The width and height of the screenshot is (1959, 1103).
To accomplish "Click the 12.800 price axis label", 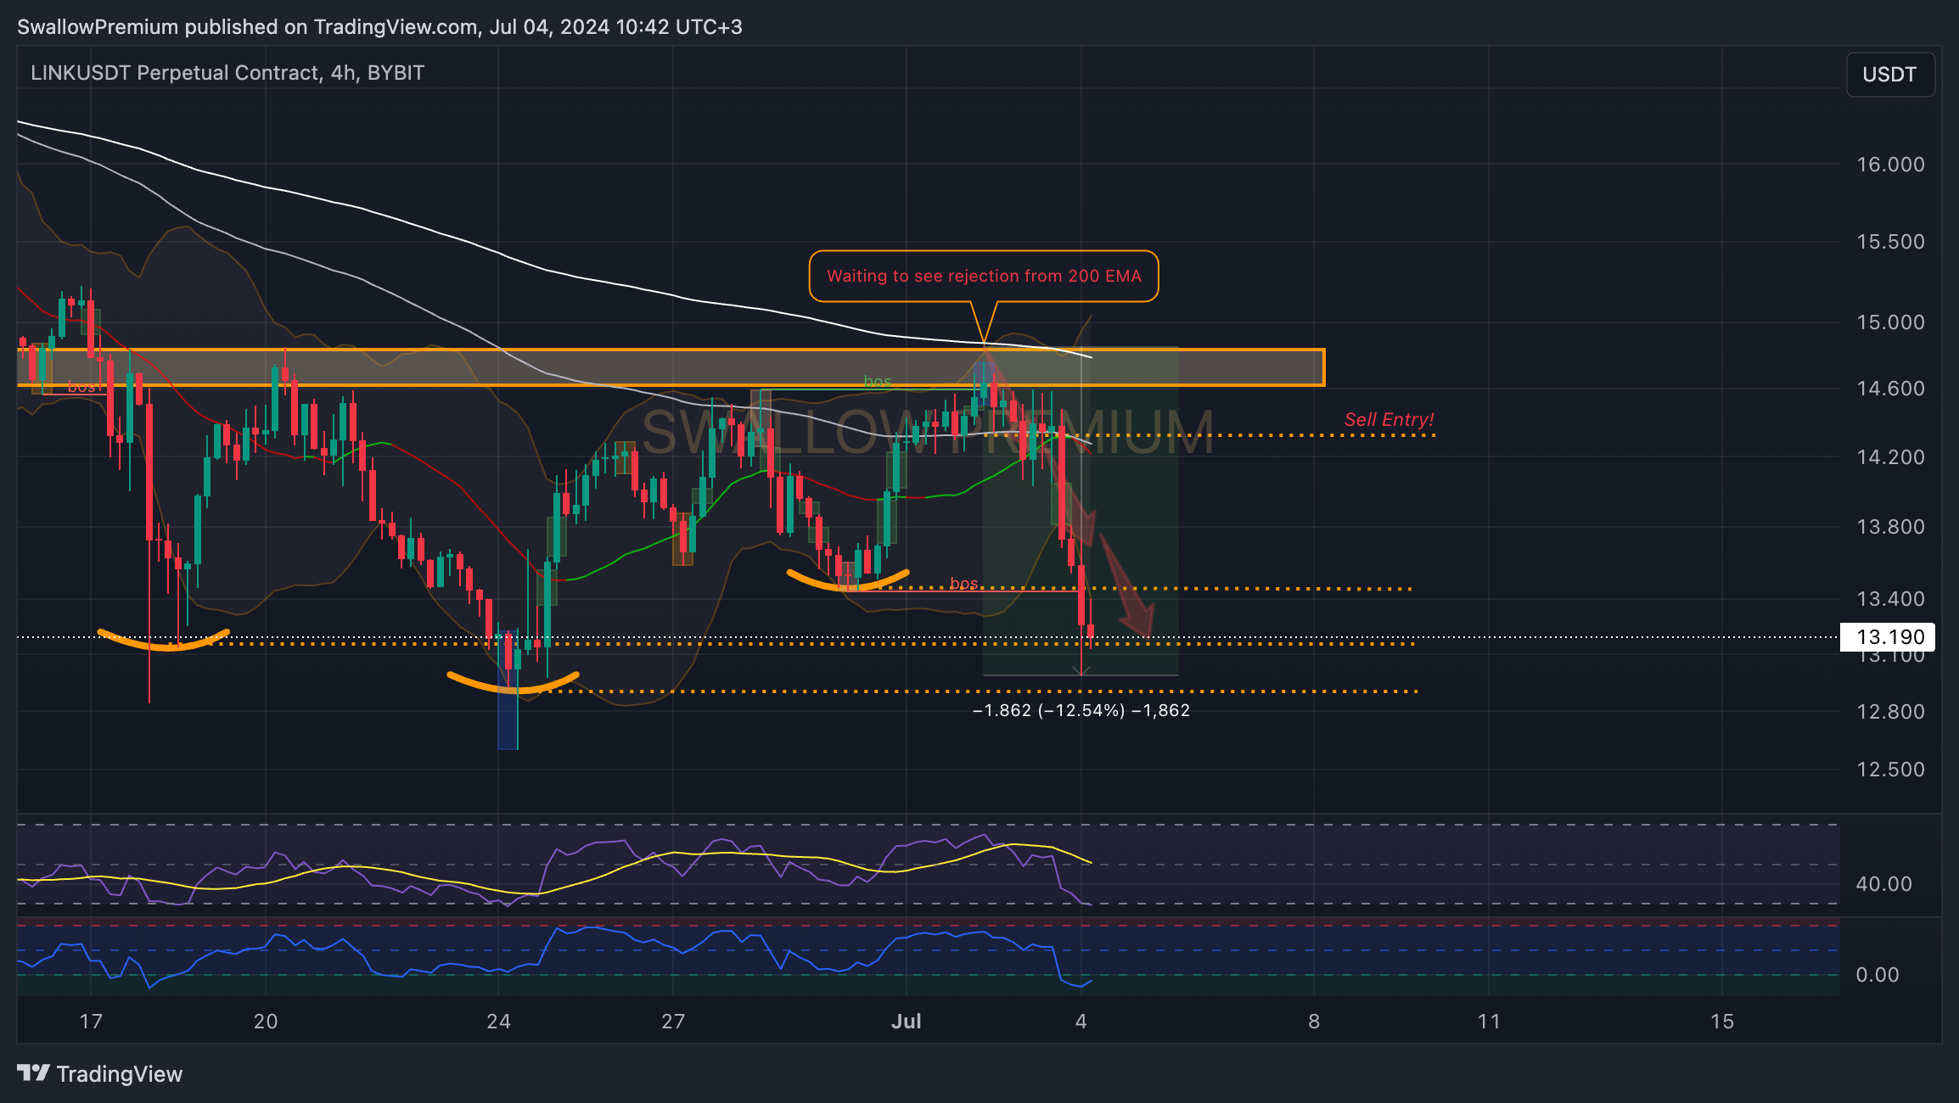I will 1890,712.
